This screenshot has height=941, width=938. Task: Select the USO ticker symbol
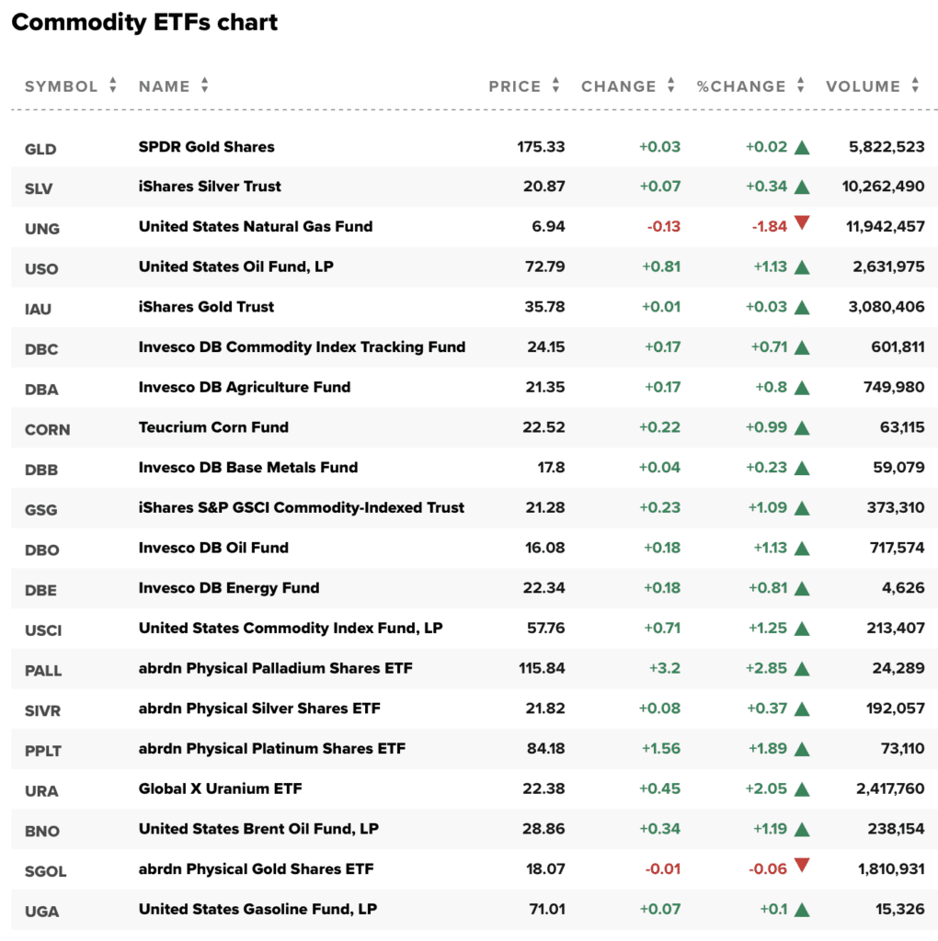coord(41,268)
